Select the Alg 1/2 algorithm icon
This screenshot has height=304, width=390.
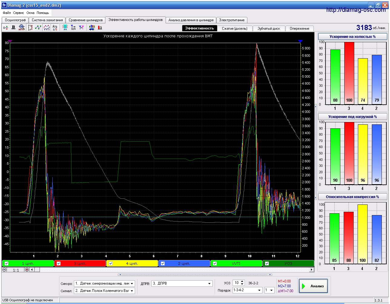55,28
